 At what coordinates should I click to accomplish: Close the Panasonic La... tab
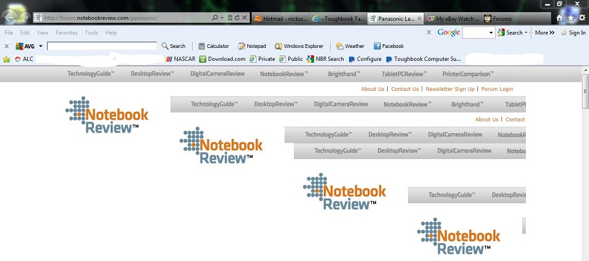(x=419, y=18)
